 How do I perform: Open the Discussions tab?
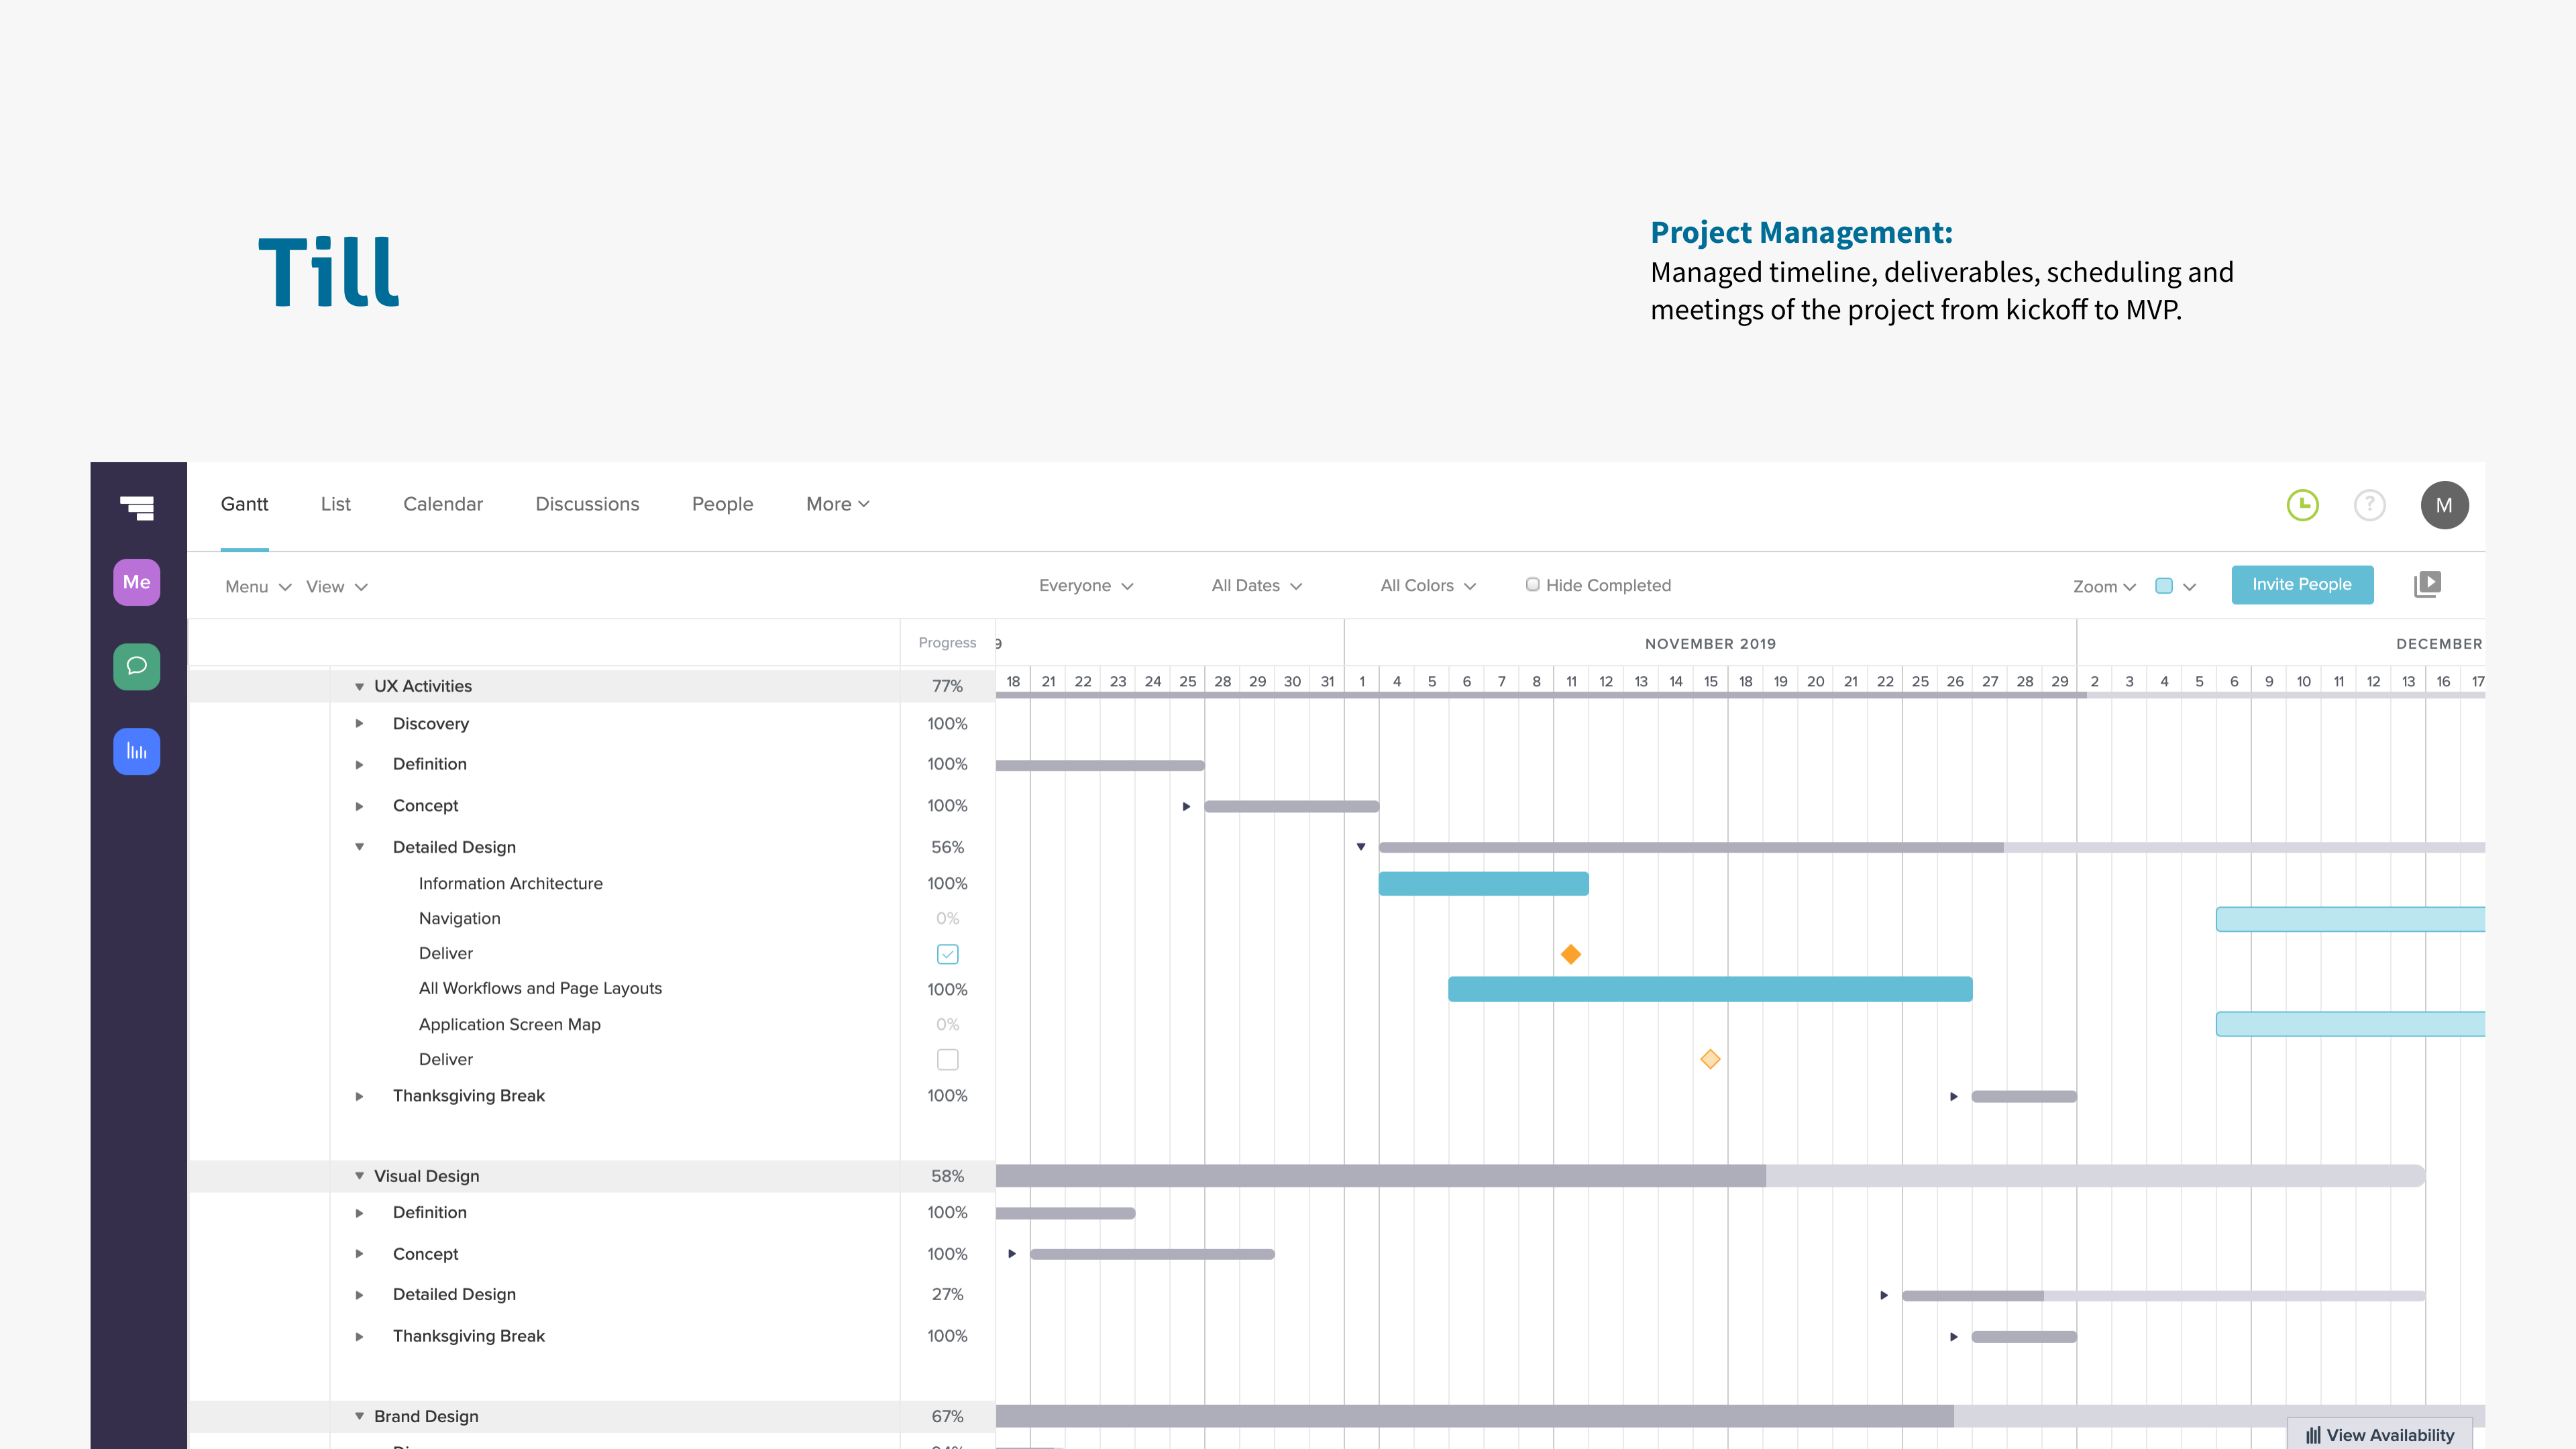point(587,504)
